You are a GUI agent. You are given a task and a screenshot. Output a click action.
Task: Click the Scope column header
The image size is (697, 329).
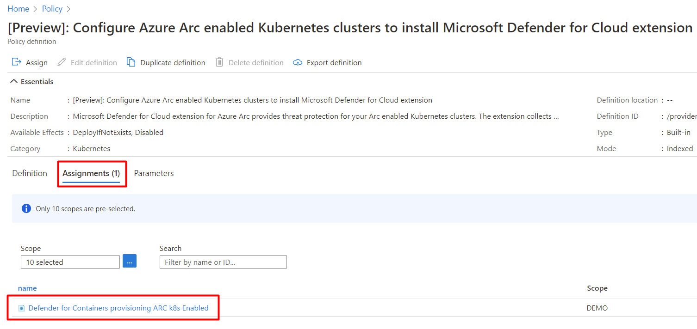pyautogui.click(x=597, y=288)
